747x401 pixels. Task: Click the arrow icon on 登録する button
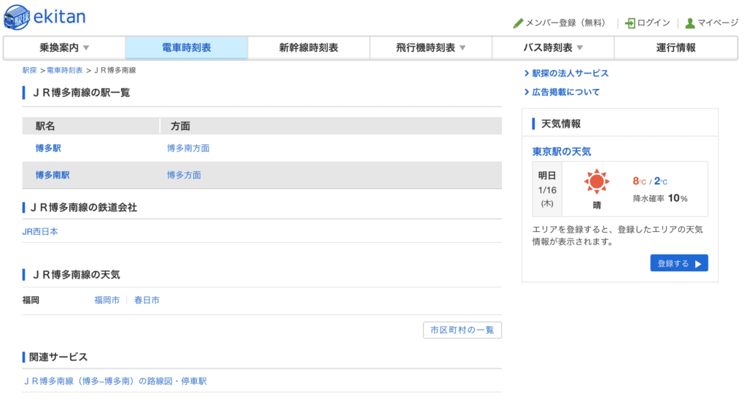698,264
